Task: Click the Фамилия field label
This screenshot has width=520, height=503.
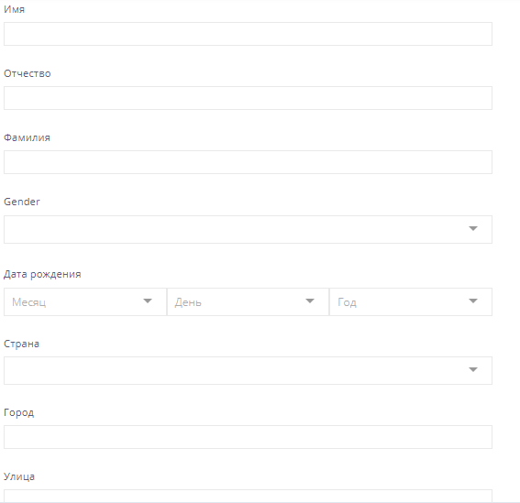Action: pyautogui.click(x=27, y=137)
